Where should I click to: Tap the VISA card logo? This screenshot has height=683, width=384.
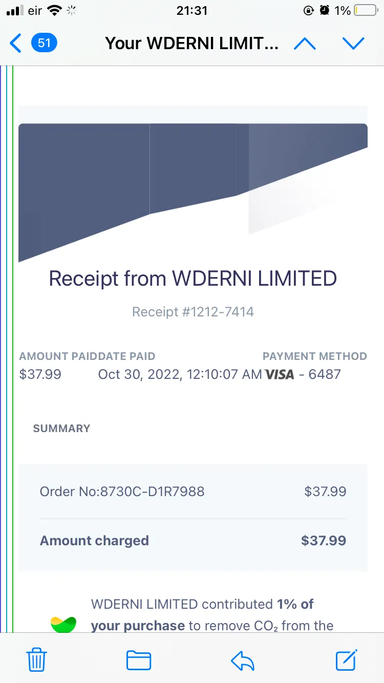[280, 374]
